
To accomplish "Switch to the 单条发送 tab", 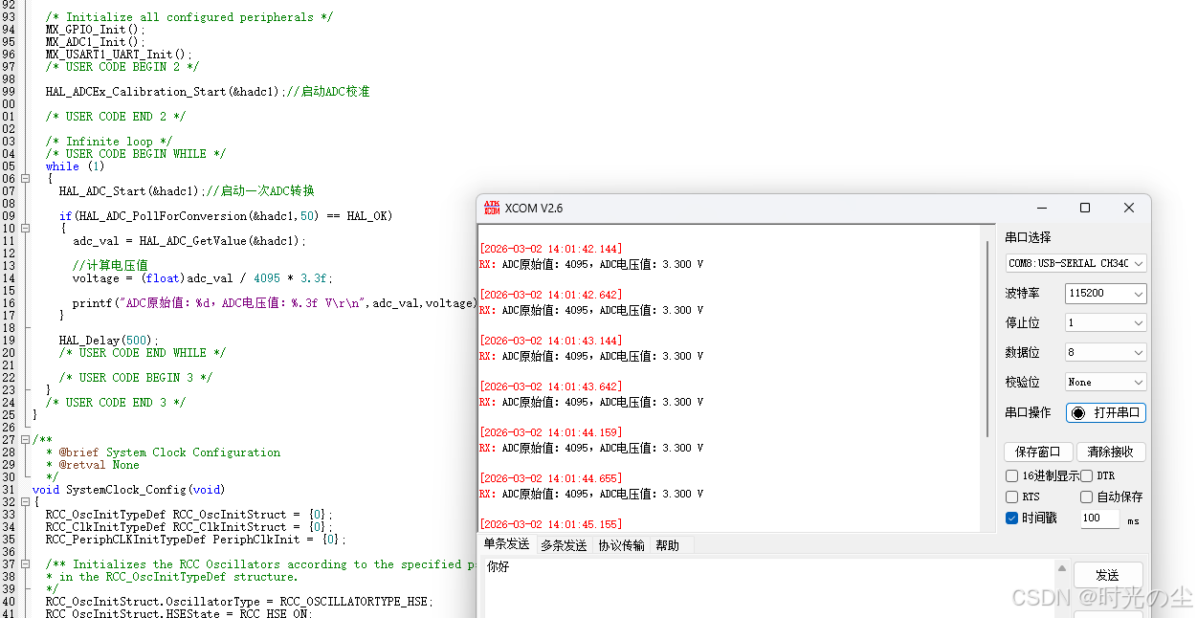I will tap(506, 545).
